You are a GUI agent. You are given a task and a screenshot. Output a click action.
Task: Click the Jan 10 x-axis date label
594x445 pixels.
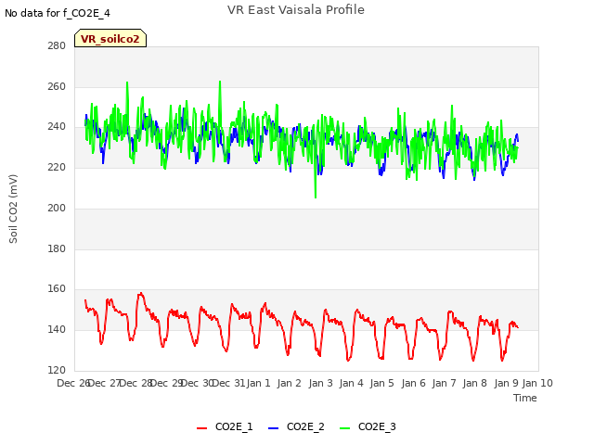[x=537, y=383]
